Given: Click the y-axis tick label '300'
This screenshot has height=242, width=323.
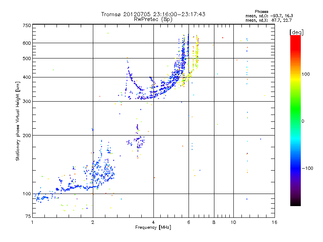Looking at the screenshot, I should coord(27,102).
